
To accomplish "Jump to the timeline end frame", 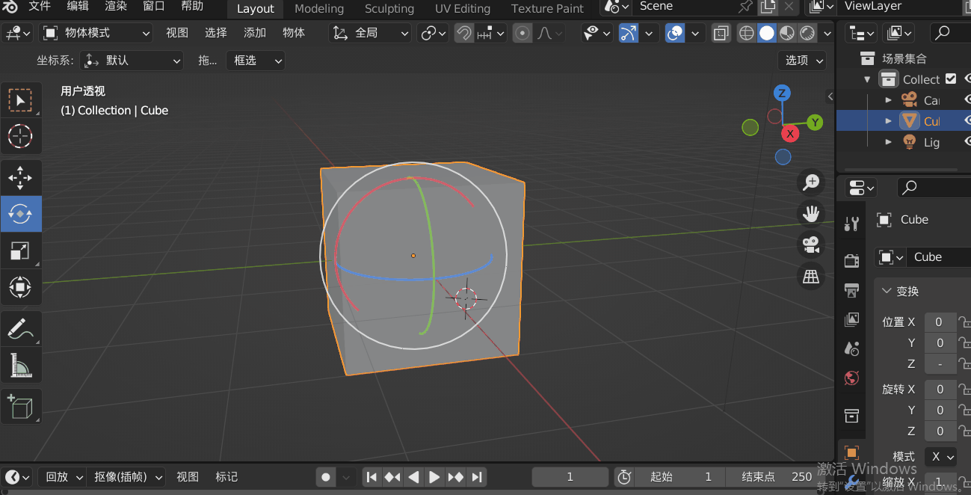I will click(477, 476).
